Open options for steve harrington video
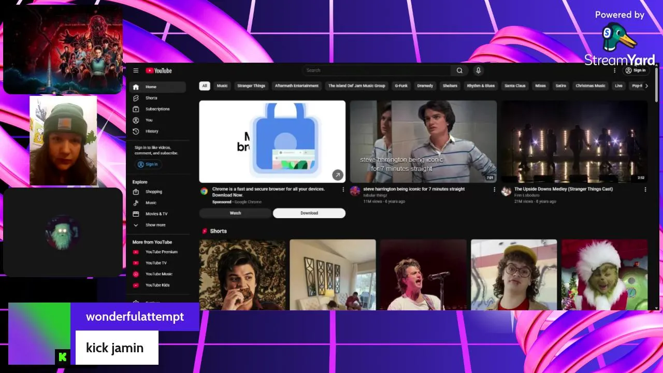 coord(494,190)
